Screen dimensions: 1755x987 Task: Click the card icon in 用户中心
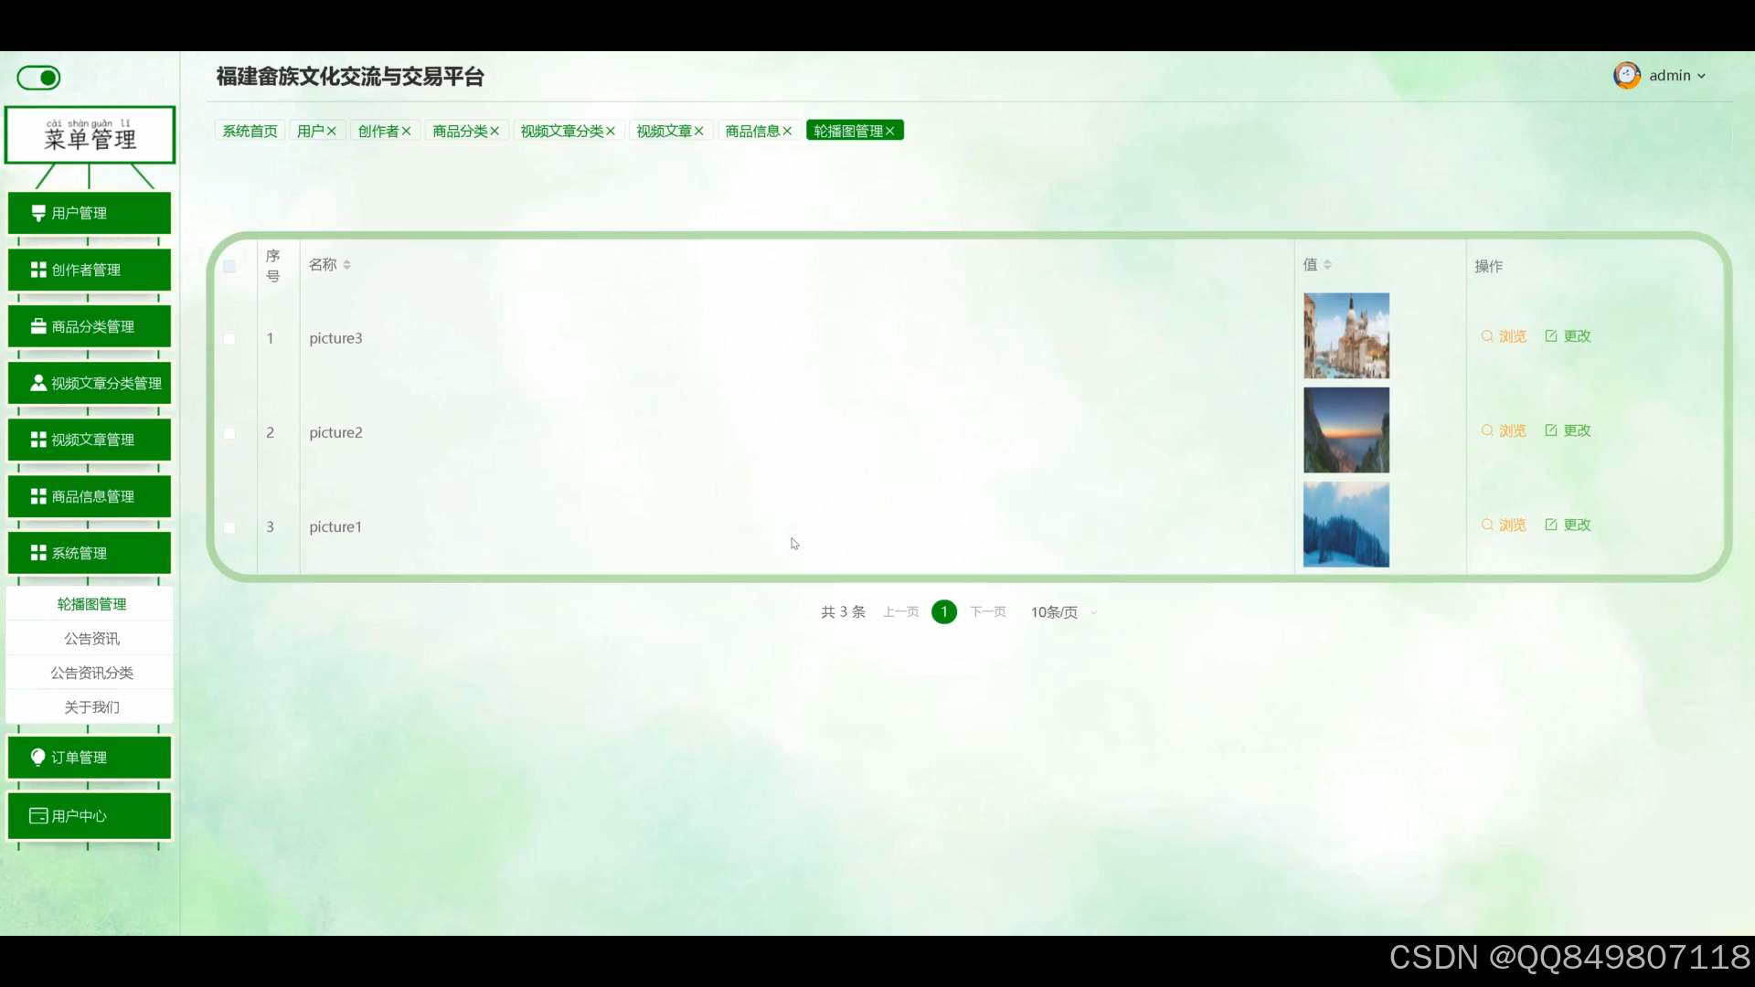[x=37, y=815]
